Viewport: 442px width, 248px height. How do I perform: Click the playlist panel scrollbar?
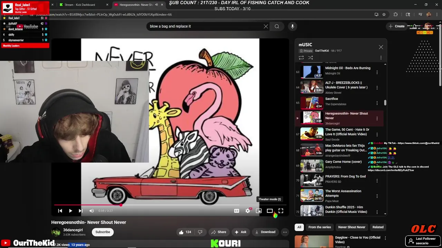(x=385, y=103)
